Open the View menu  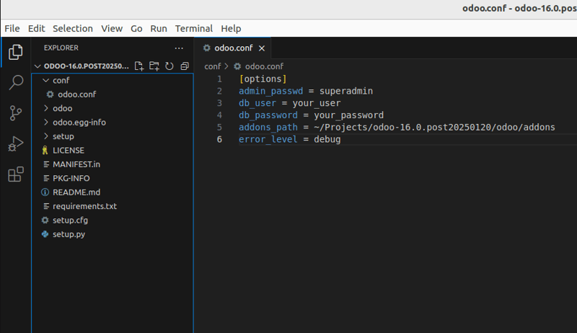tap(112, 28)
